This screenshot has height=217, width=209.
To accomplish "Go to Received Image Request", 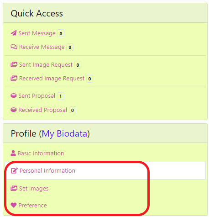I will tap(52, 79).
